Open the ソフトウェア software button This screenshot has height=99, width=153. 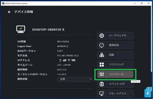[115, 65]
